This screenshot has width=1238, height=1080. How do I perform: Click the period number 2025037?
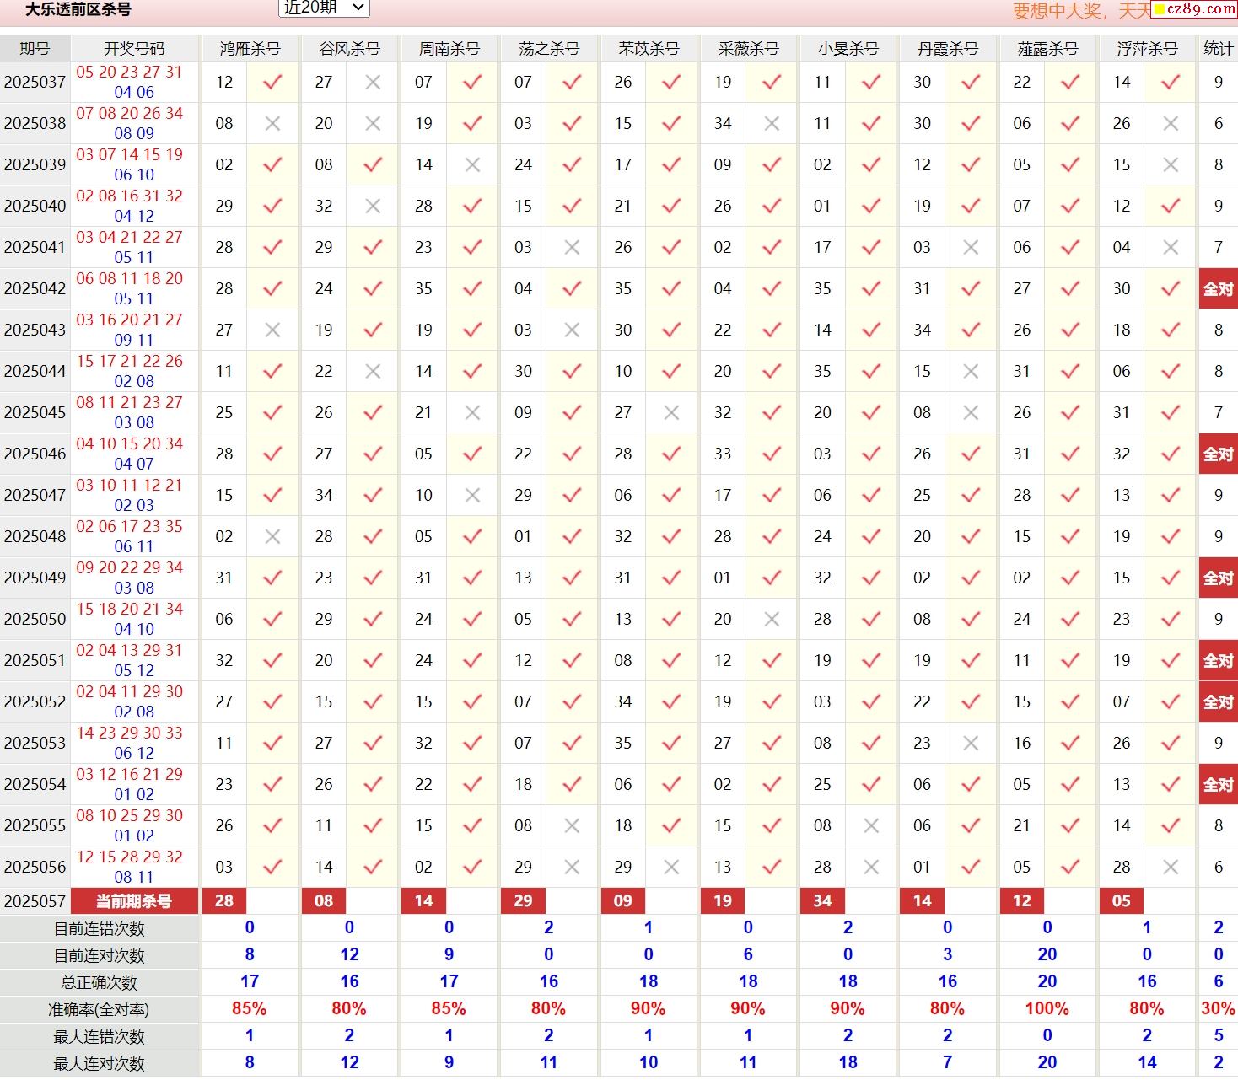pos(35,82)
